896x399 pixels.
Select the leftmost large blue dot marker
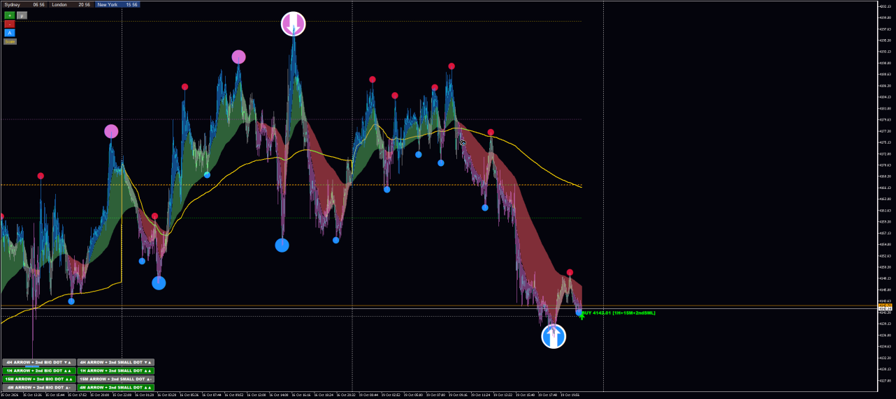click(x=159, y=283)
